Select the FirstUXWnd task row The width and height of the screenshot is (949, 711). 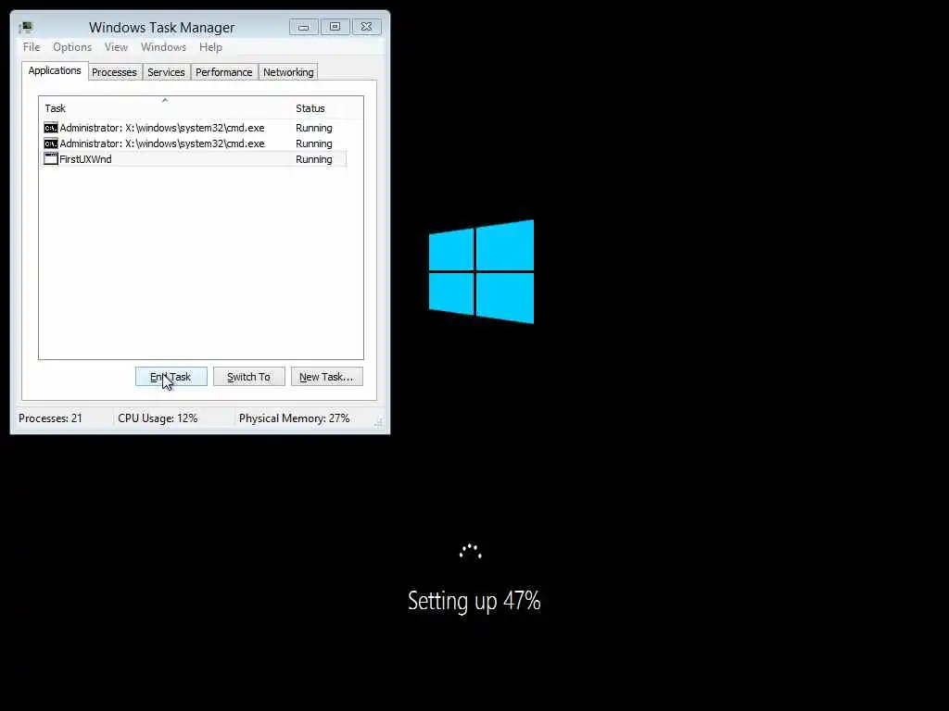click(193, 159)
